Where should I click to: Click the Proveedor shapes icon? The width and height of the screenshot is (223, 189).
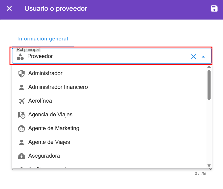click(x=20, y=57)
